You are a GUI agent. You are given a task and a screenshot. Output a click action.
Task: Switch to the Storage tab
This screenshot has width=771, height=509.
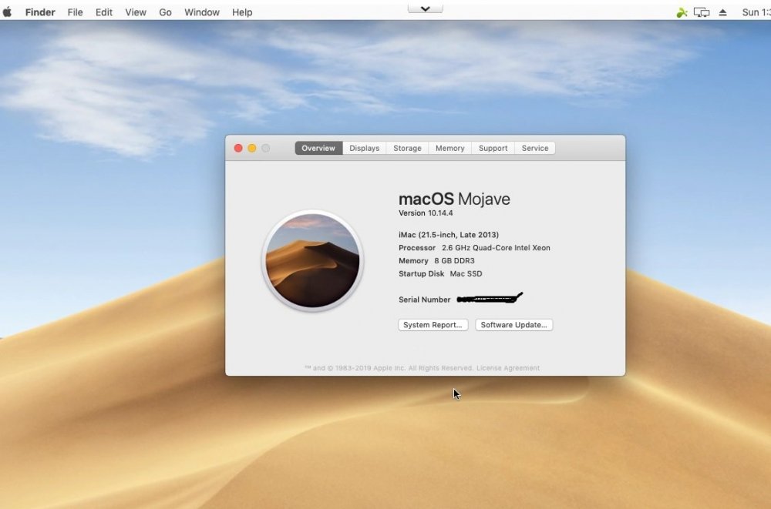pyautogui.click(x=407, y=148)
